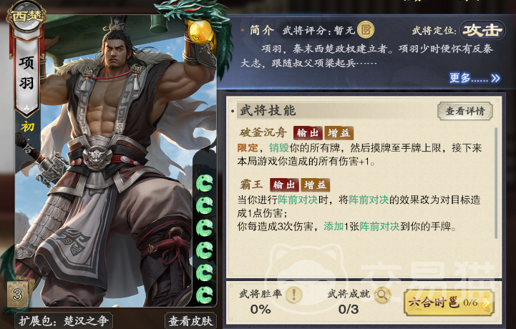Viewport: 516px width, 329px height.
Task: Select the 增益 tag beside 霸王
Action: pos(315,185)
